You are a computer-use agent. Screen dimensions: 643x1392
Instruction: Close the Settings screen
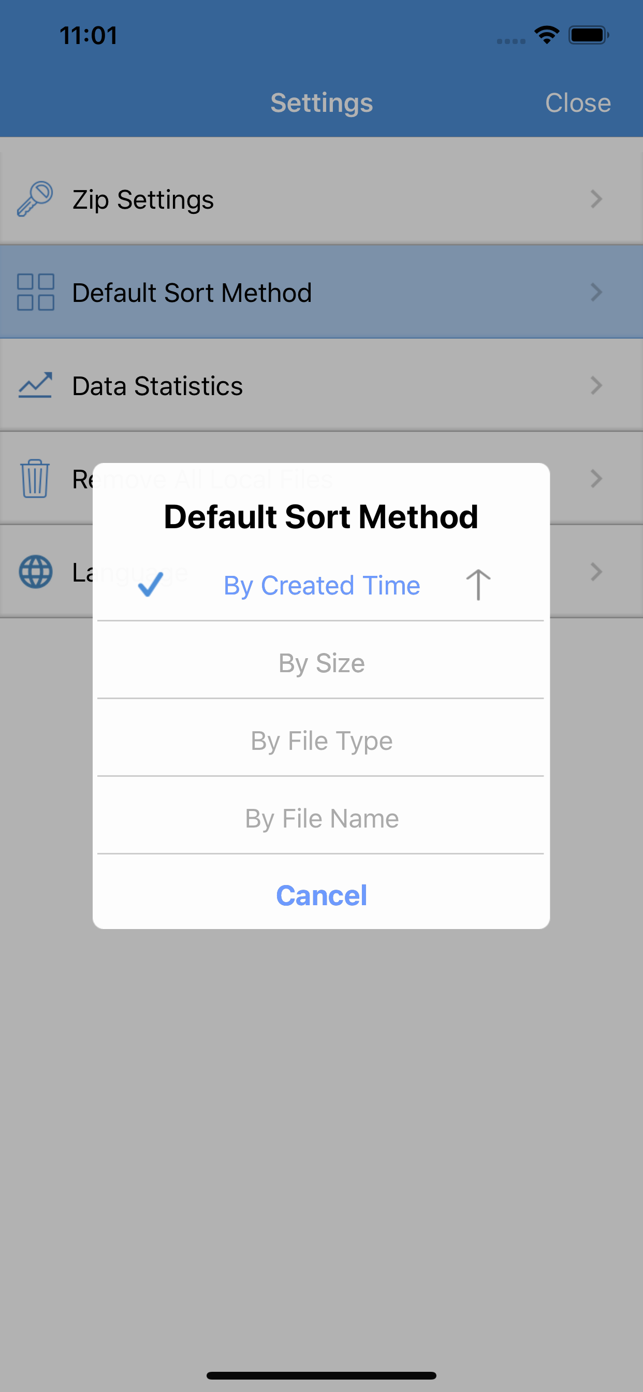click(578, 103)
